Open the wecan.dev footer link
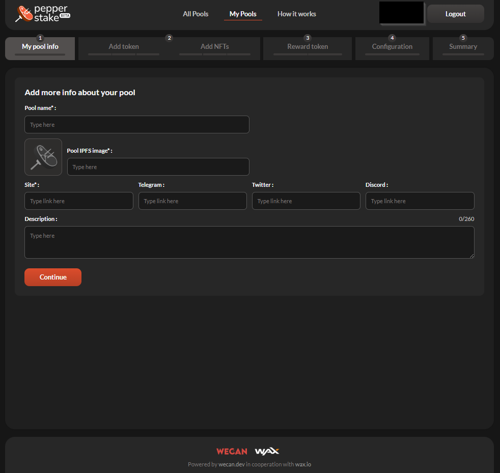This screenshot has width=500, height=473. point(232,464)
